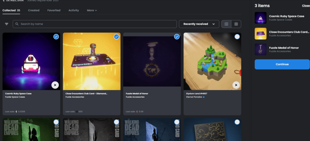310x141 pixels.
Task: Click Fuzzle Medal of Honor card title
Action: pos(137,94)
